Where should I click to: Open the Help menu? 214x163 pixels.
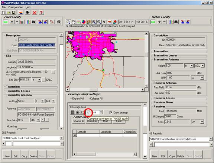pos(28,7)
